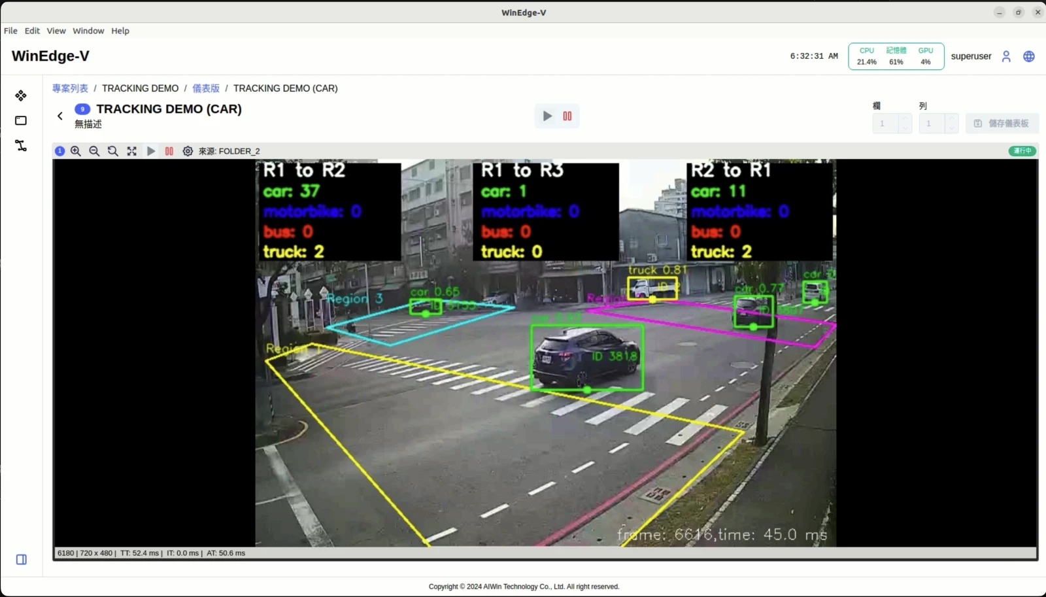Go back with the left chevron arrow
This screenshot has width=1046, height=597.
[x=60, y=116]
